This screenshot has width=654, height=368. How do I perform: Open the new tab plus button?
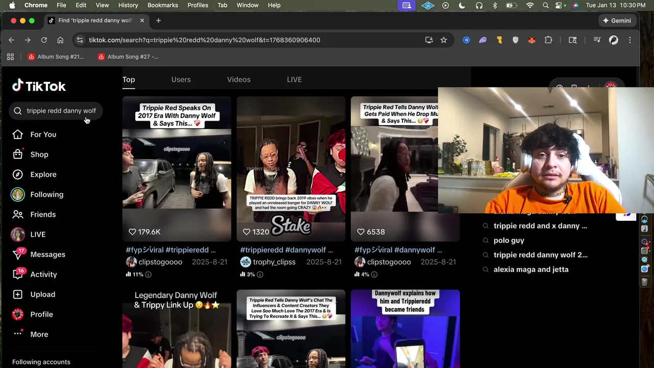click(158, 20)
